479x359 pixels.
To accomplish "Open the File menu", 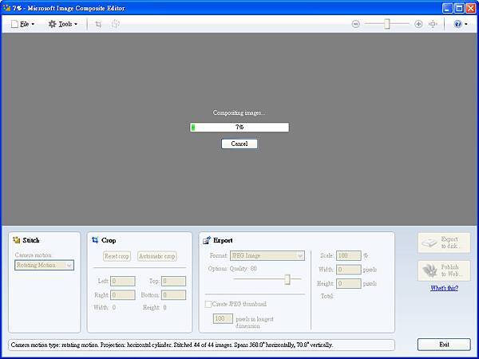I will pyautogui.click(x=22, y=24).
